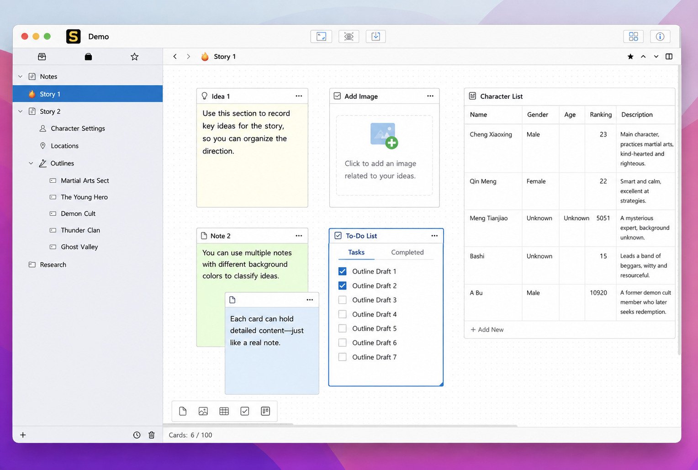Open the To-Do List card options menu
The height and width of the screenshot is (470, 698).
[x=434, y=236]
